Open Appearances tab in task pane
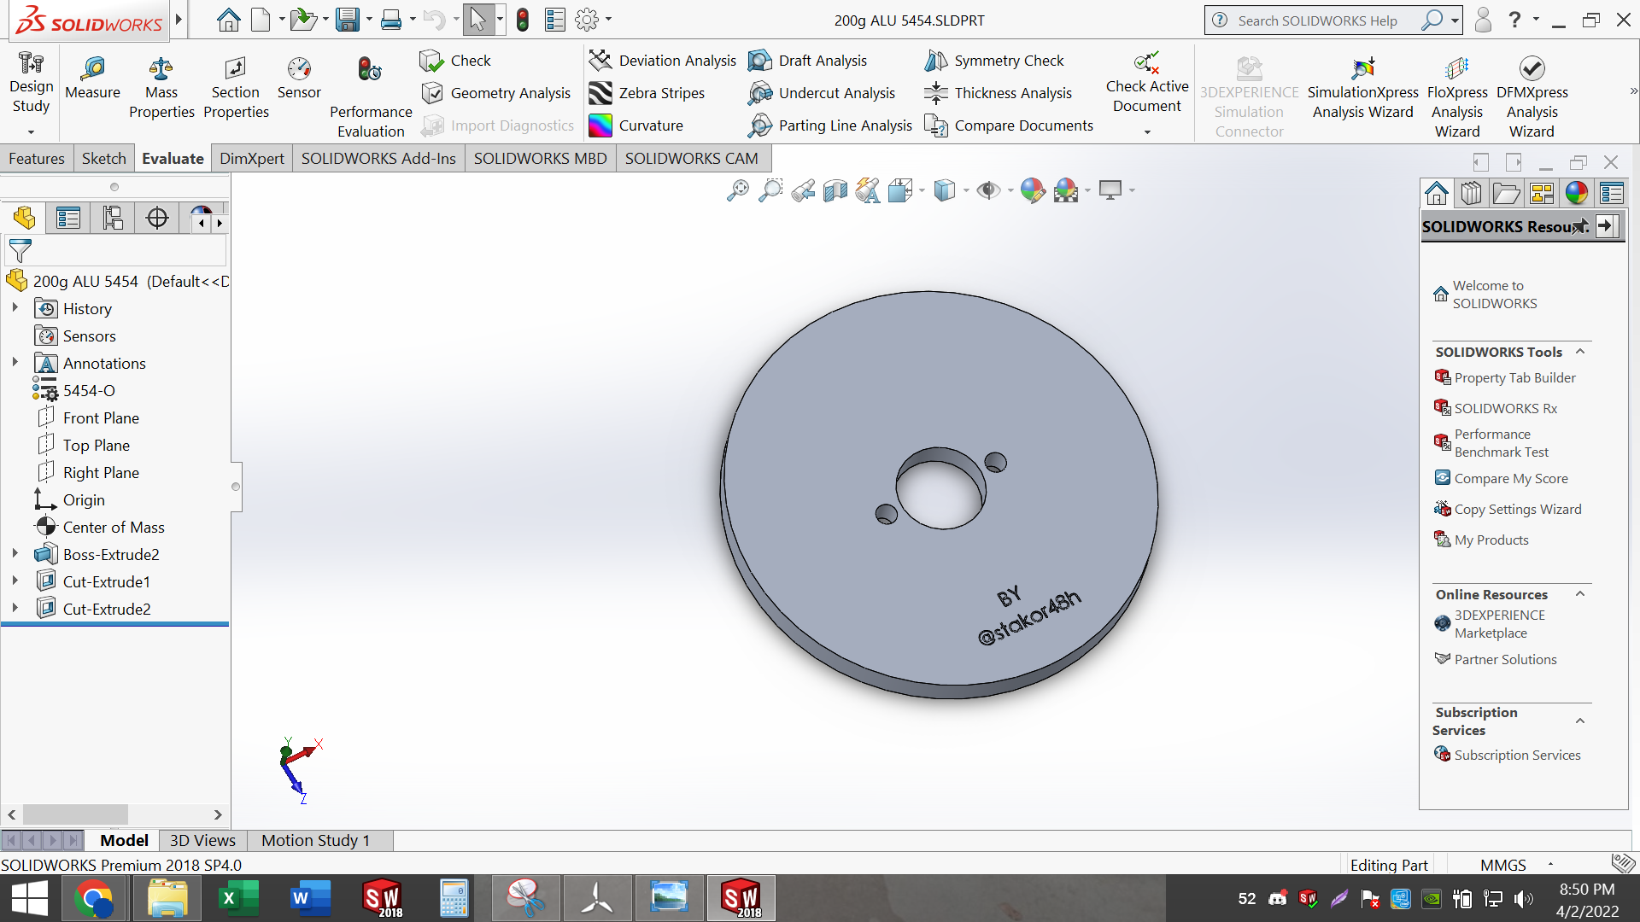 pos(1577,193)
